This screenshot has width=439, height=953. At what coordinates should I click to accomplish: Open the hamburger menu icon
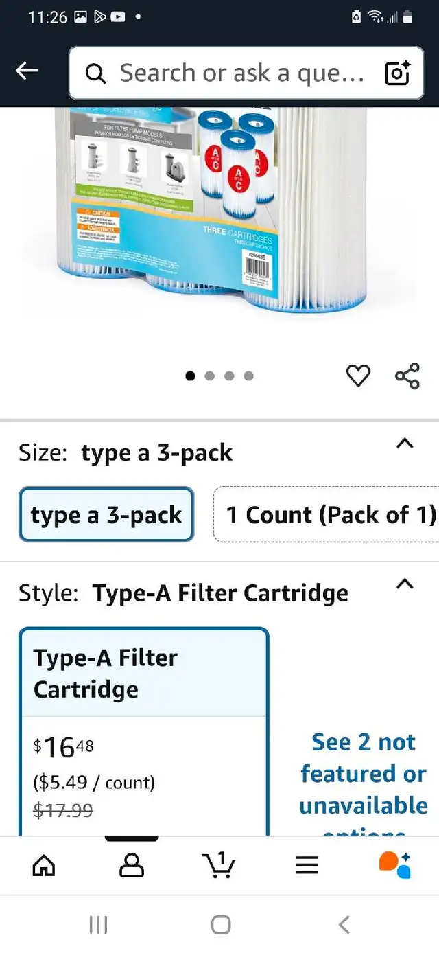click(307, 865)
